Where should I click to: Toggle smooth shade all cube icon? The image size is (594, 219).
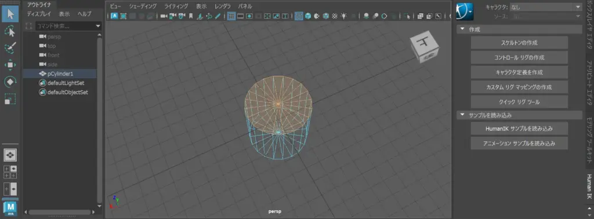click(x=308, y=16)
